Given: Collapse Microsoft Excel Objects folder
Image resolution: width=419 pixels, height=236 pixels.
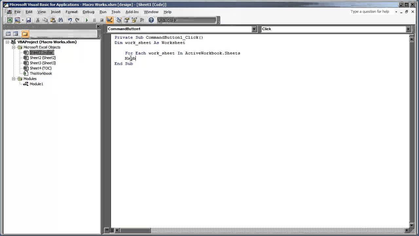Looking at the screenshot, I should 14,47.
